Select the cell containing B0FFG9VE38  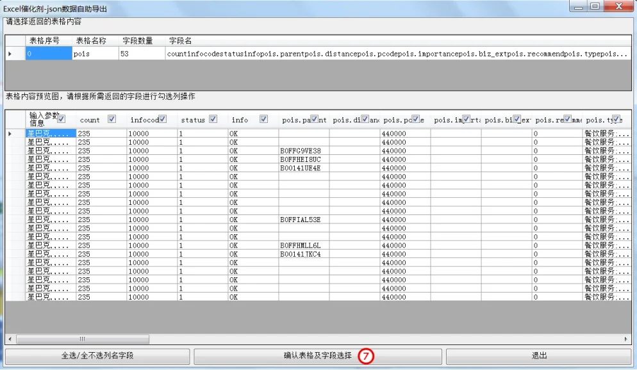point(304,151)
